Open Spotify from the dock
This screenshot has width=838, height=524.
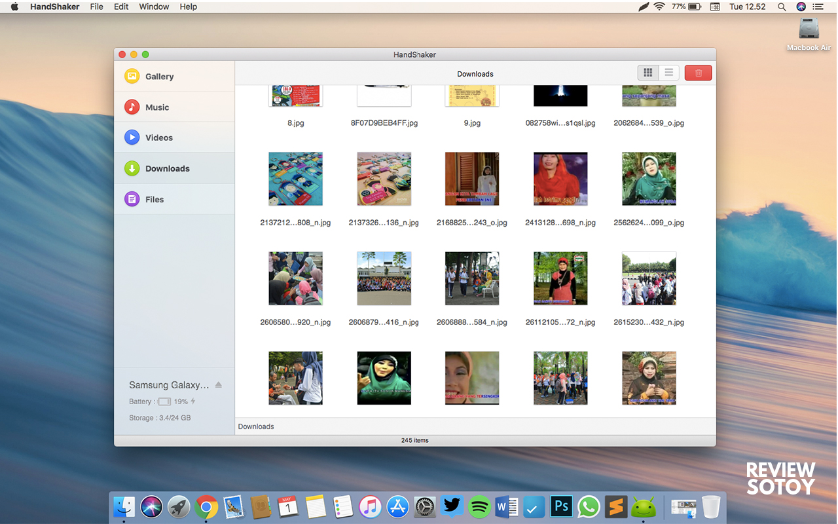(x=479, y=507)
